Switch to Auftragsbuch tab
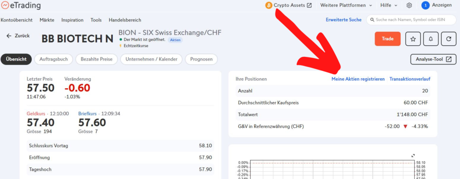Image resolution: width=460 pixels, height=179 pixels. click(53, 59)
